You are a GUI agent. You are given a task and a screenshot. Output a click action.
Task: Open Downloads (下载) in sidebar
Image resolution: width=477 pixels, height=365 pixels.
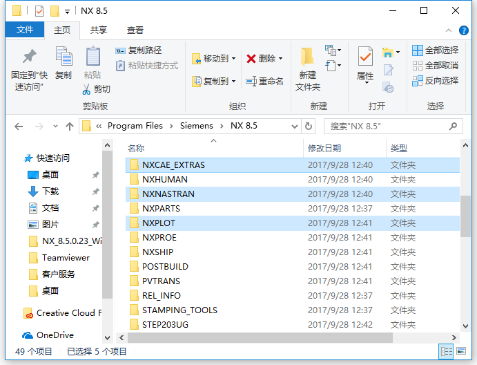50,191
